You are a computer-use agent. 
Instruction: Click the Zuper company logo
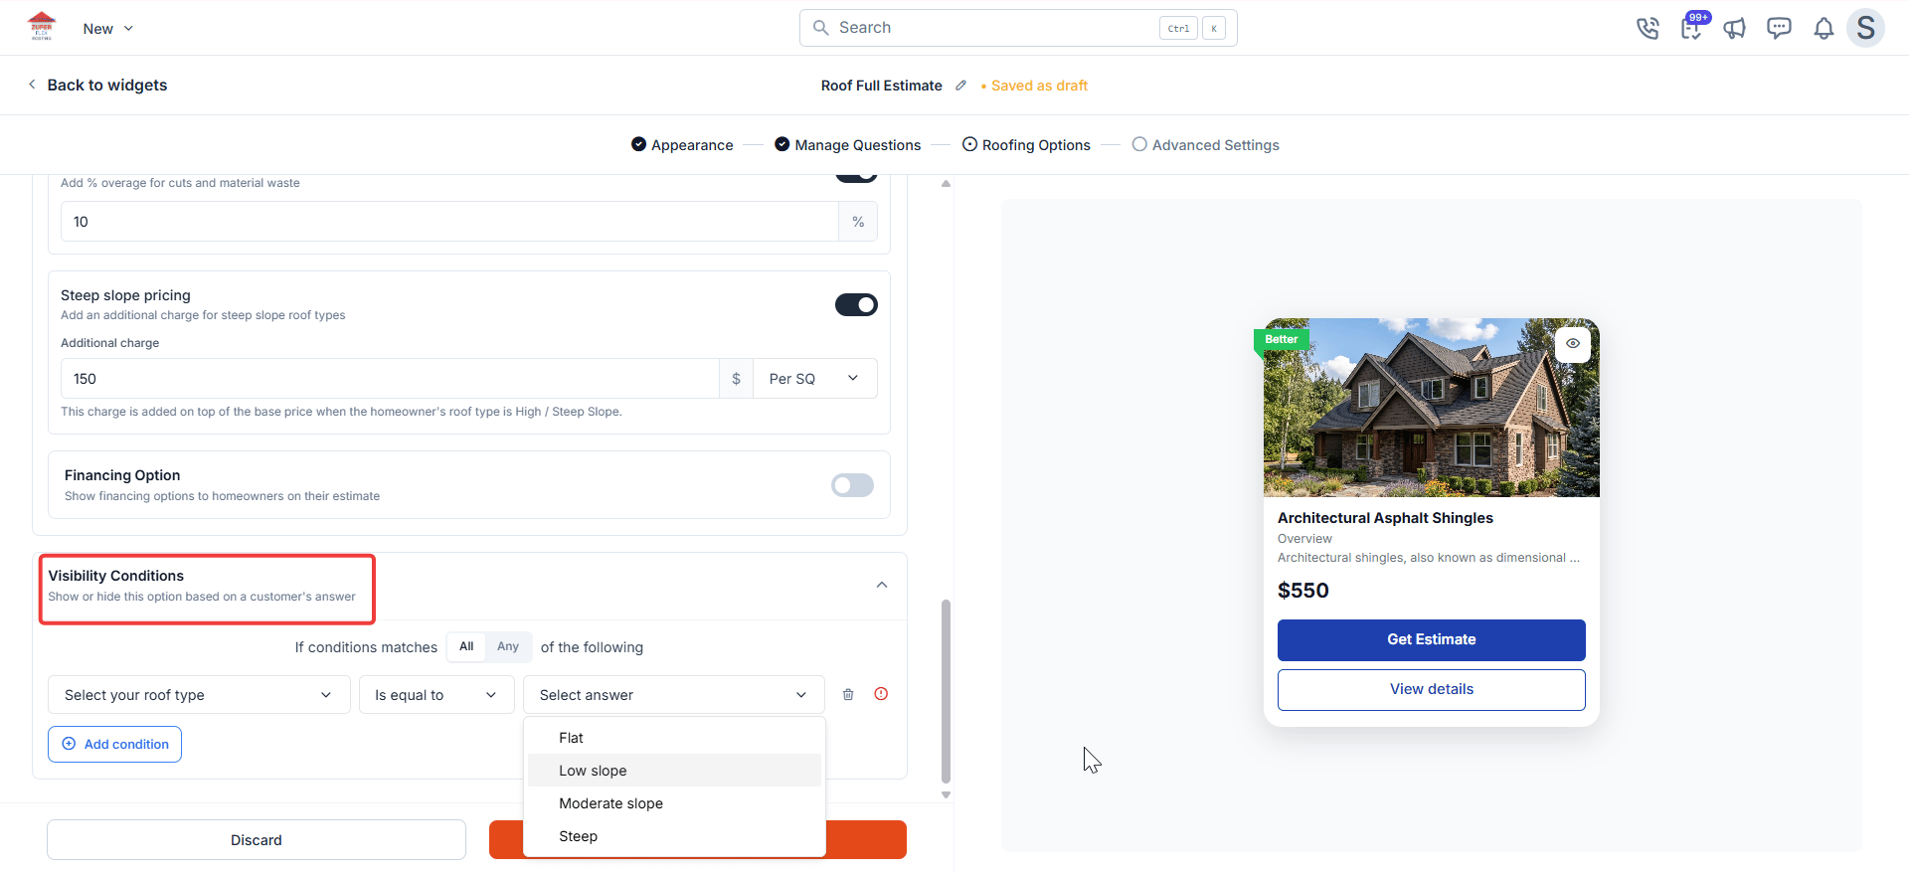[x=42, y=26]
